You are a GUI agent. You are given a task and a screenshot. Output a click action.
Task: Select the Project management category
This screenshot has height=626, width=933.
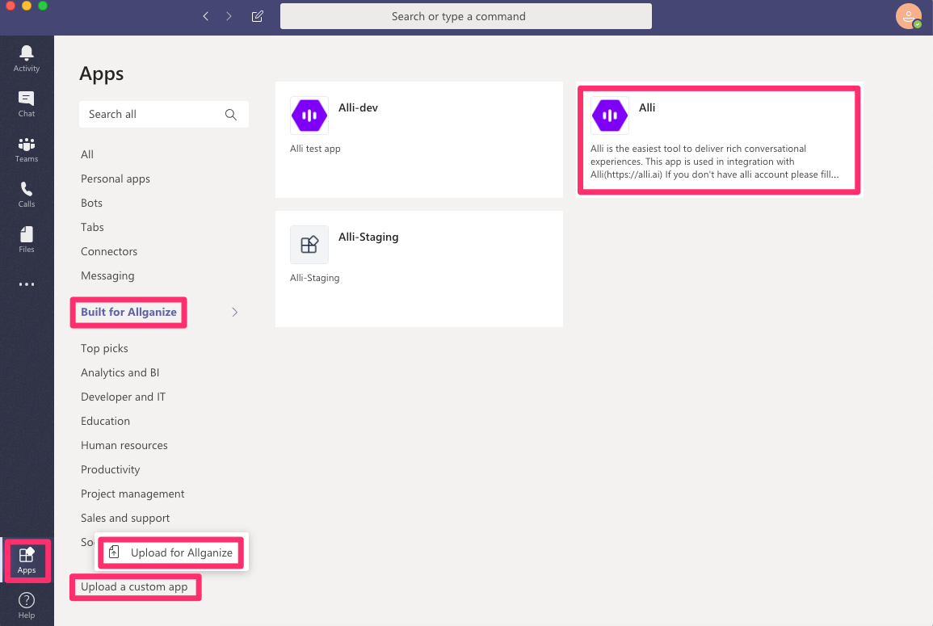coord(132,494)
